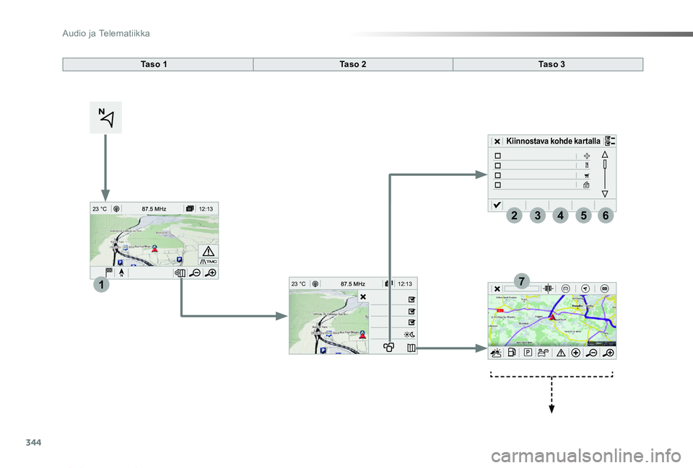Tap the circled car icon on map view toolbar

(565, 288)
